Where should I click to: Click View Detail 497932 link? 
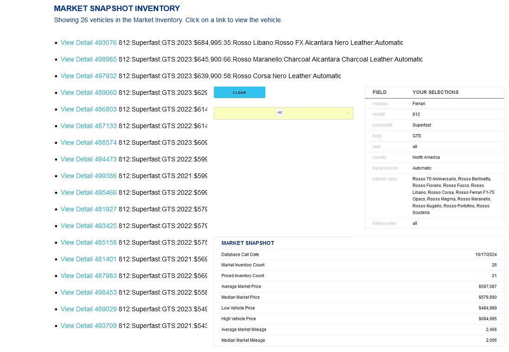(x=89, y=76)
